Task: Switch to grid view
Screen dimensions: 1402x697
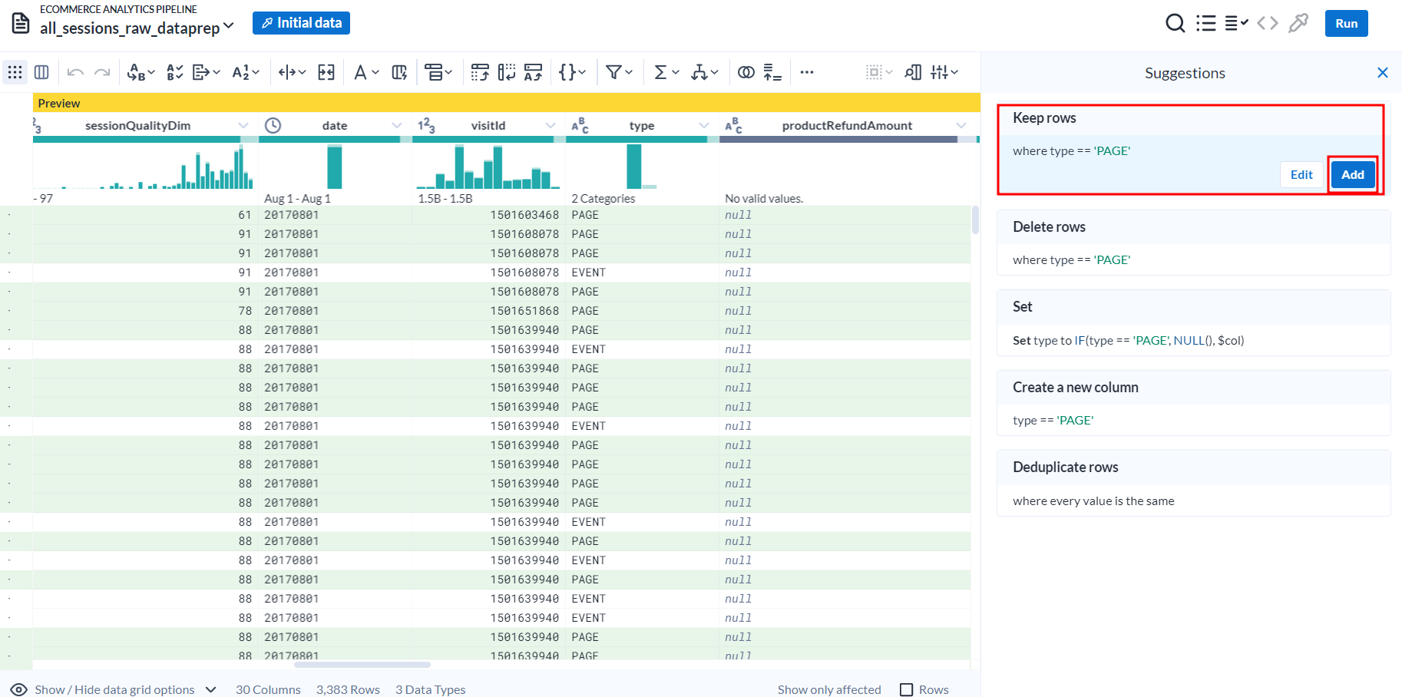Action: [15, 72]
